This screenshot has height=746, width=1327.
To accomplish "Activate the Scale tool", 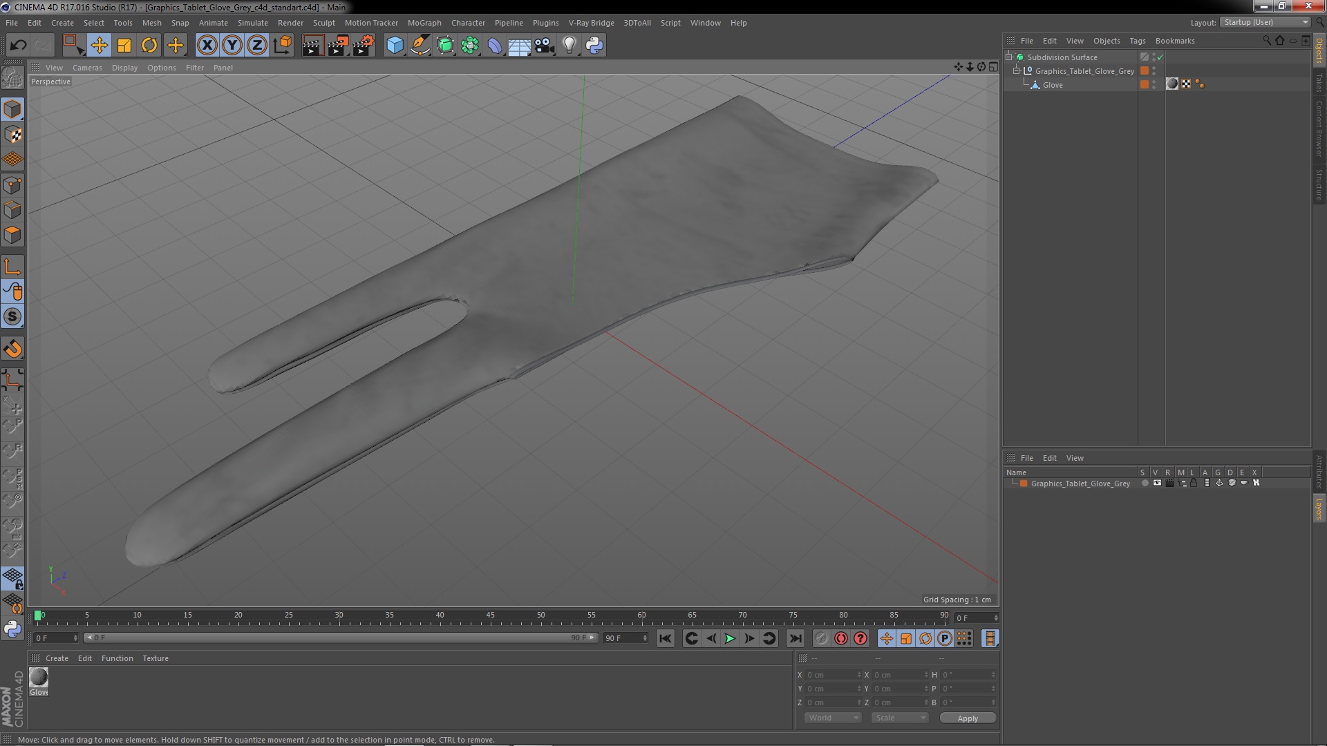I will [124, 46].
